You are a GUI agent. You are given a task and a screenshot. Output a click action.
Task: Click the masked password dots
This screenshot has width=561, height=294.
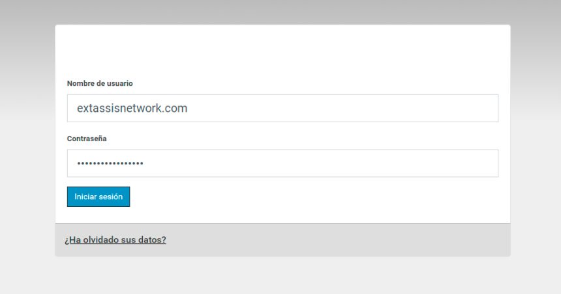coord(110,163)
